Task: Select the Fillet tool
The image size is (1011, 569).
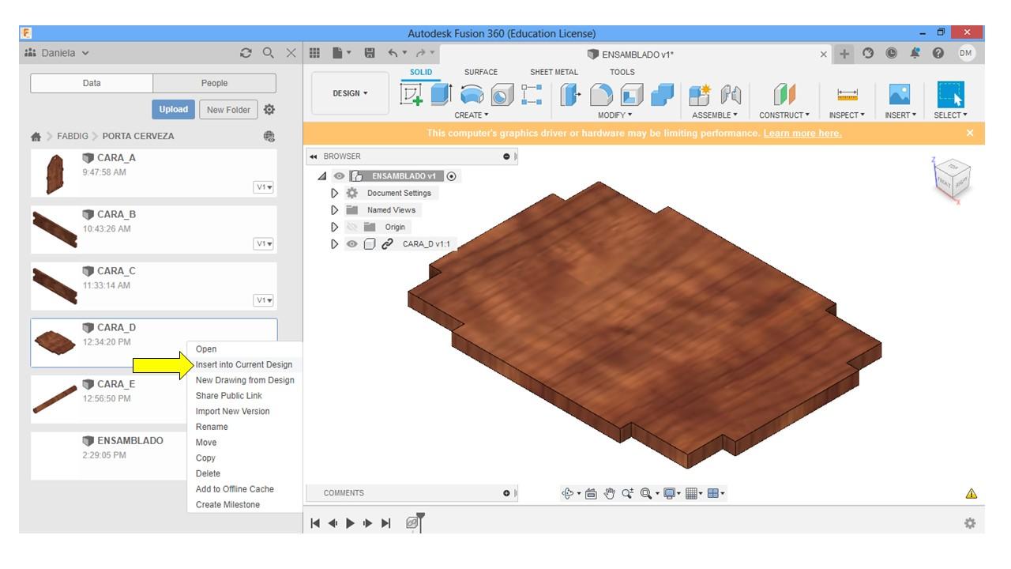Action: click(x=602, y=95)
